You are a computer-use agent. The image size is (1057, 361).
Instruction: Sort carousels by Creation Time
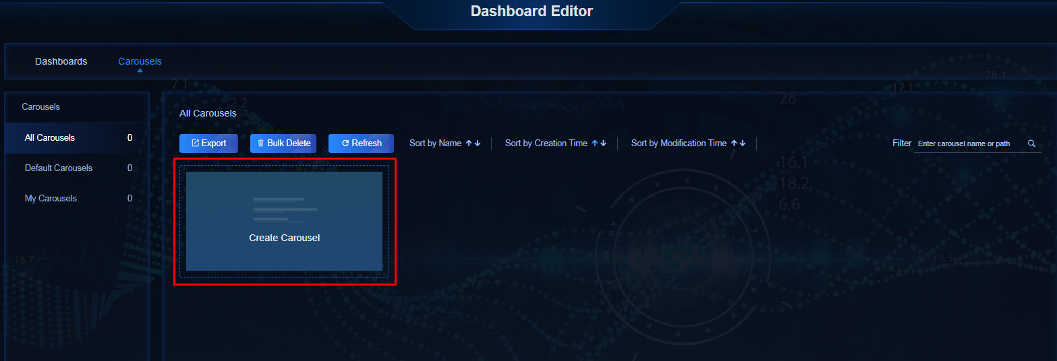click(x=546, y=143)
